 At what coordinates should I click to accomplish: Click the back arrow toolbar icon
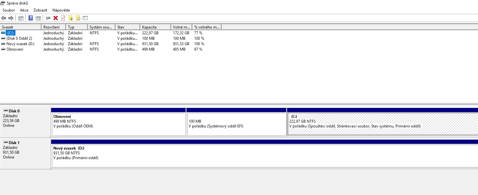coord(4,18)
